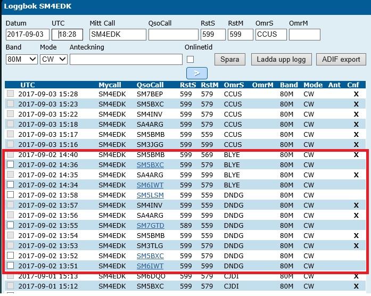Follow the SM5LSM callsign link
371x296 pixels.
coord(150,195)
